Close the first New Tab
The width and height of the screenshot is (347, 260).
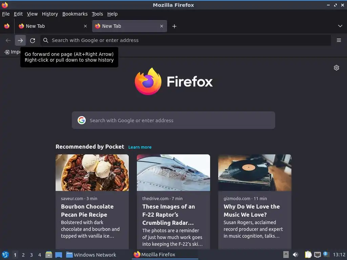pyautogui.click(x=85, y=26)
